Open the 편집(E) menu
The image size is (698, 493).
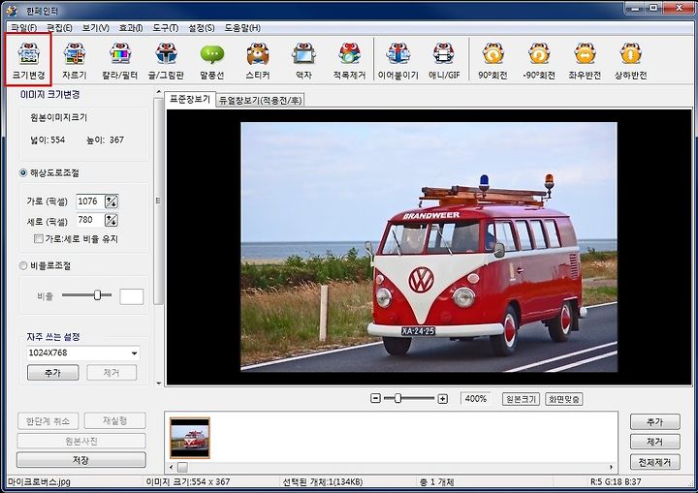pos(60,28)
